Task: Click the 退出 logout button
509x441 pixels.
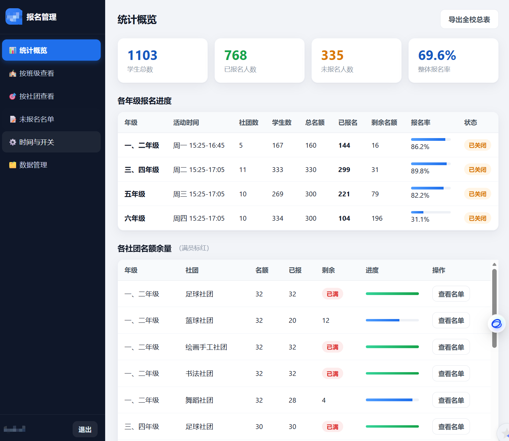Action: [x=85, y=429]
